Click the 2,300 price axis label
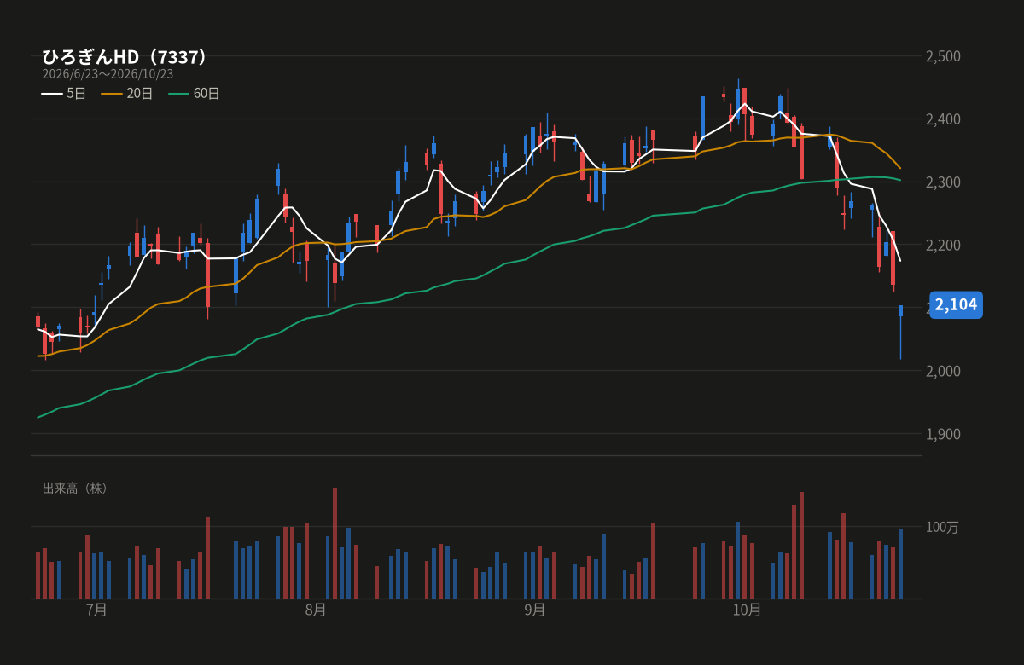Screen dimensions: 1024x665 click(x=944, y=182)
